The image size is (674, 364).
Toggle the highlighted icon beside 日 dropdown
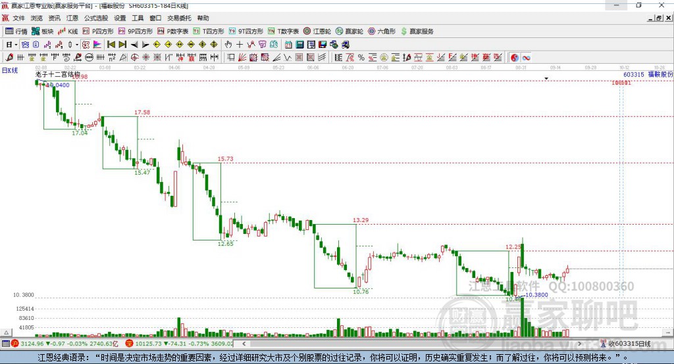[x=25, y=45]
